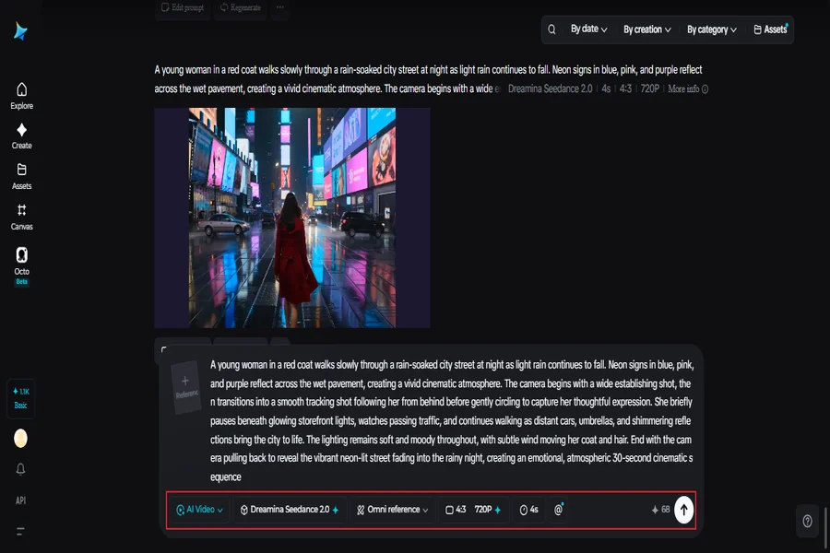Open the generated red coat video thumbnail
The image size is (830, 553).
pyautogui.click(x=292, y=218)
